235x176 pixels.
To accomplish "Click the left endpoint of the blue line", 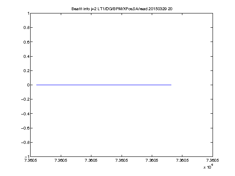I will [36, 85].
